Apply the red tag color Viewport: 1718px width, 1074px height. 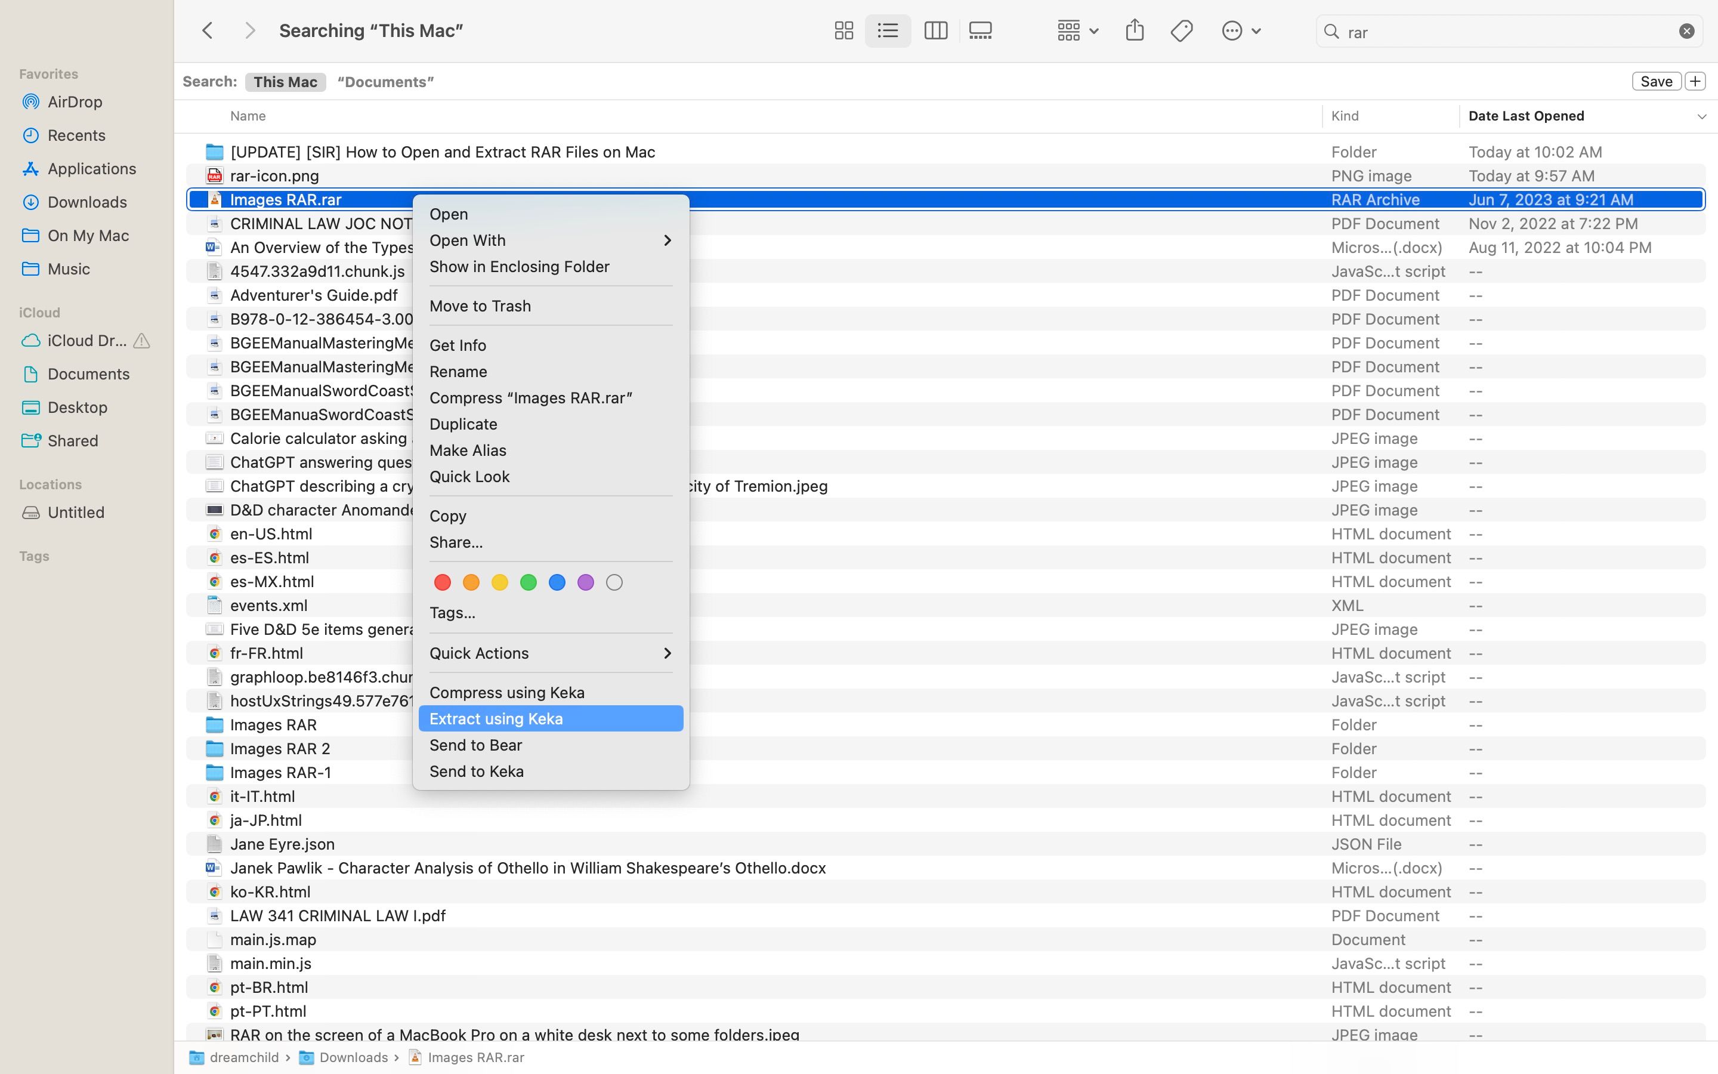pyautogui.click(x=442, y=582)
